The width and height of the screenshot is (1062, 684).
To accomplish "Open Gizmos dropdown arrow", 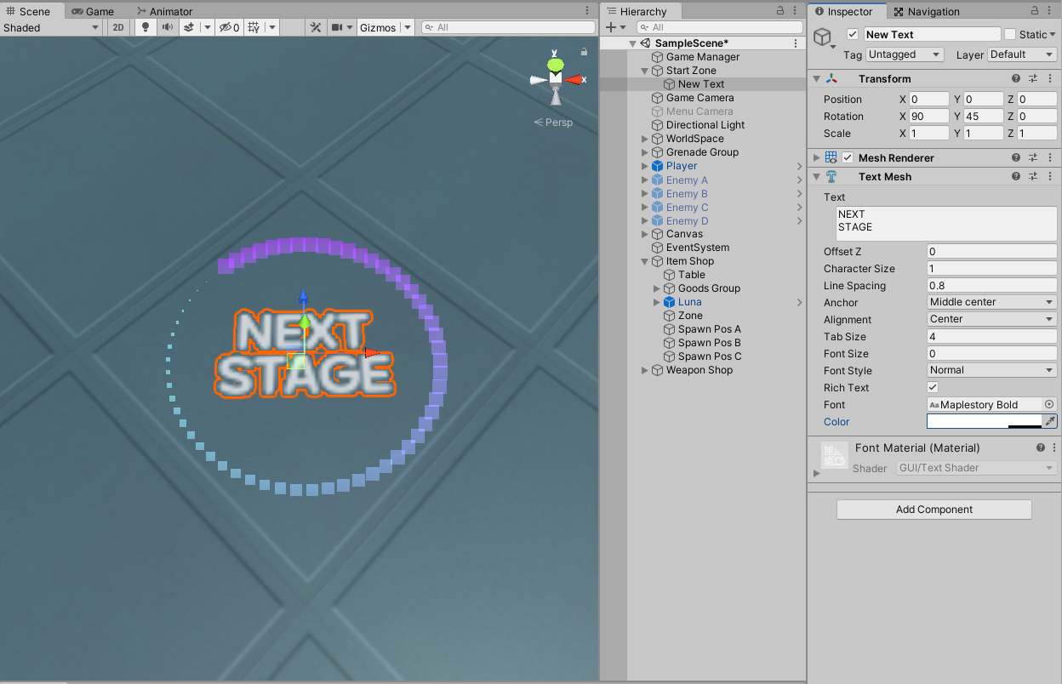I will coord(408,27).
